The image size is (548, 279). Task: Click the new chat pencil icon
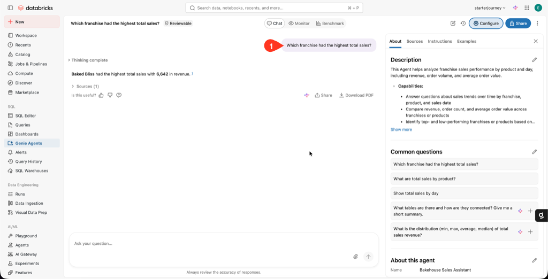pos(453,24)
